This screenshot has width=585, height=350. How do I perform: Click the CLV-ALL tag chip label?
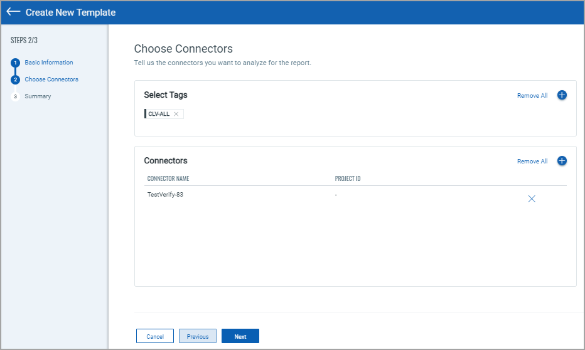[x=159, y=114]
